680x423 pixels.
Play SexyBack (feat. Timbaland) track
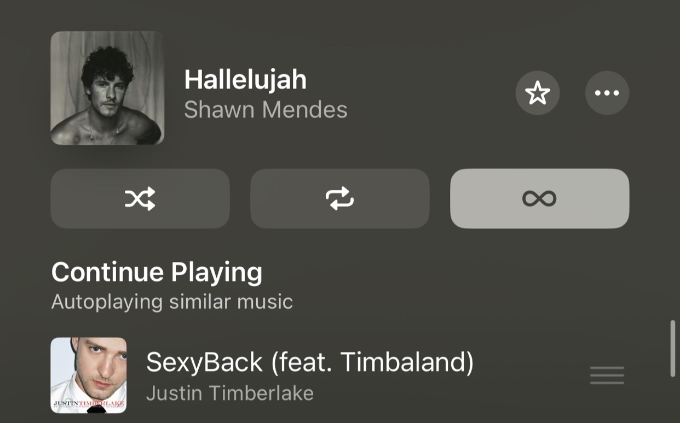pyautogui.click(x=310, y=362)
